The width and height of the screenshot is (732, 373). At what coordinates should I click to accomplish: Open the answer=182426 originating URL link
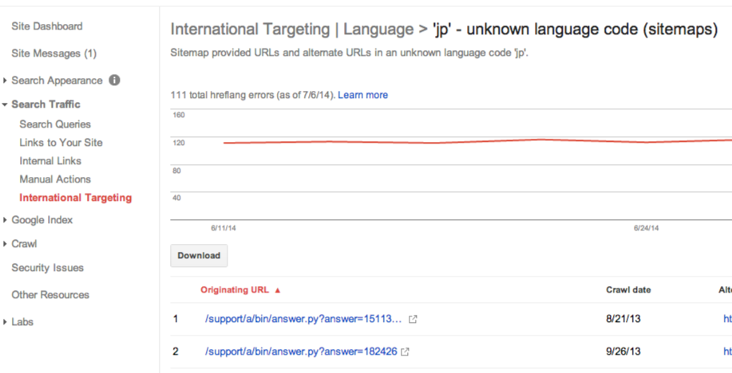[x=301, y=351]
